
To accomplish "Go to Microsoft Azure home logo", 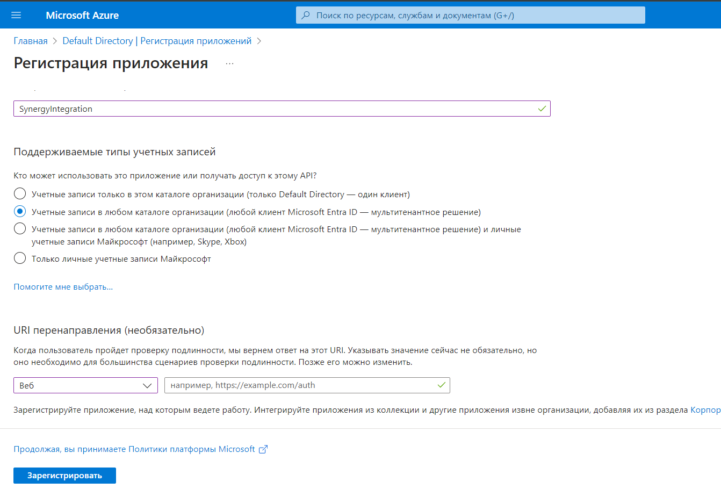I will pyautogui.click(x=82, y=16).
